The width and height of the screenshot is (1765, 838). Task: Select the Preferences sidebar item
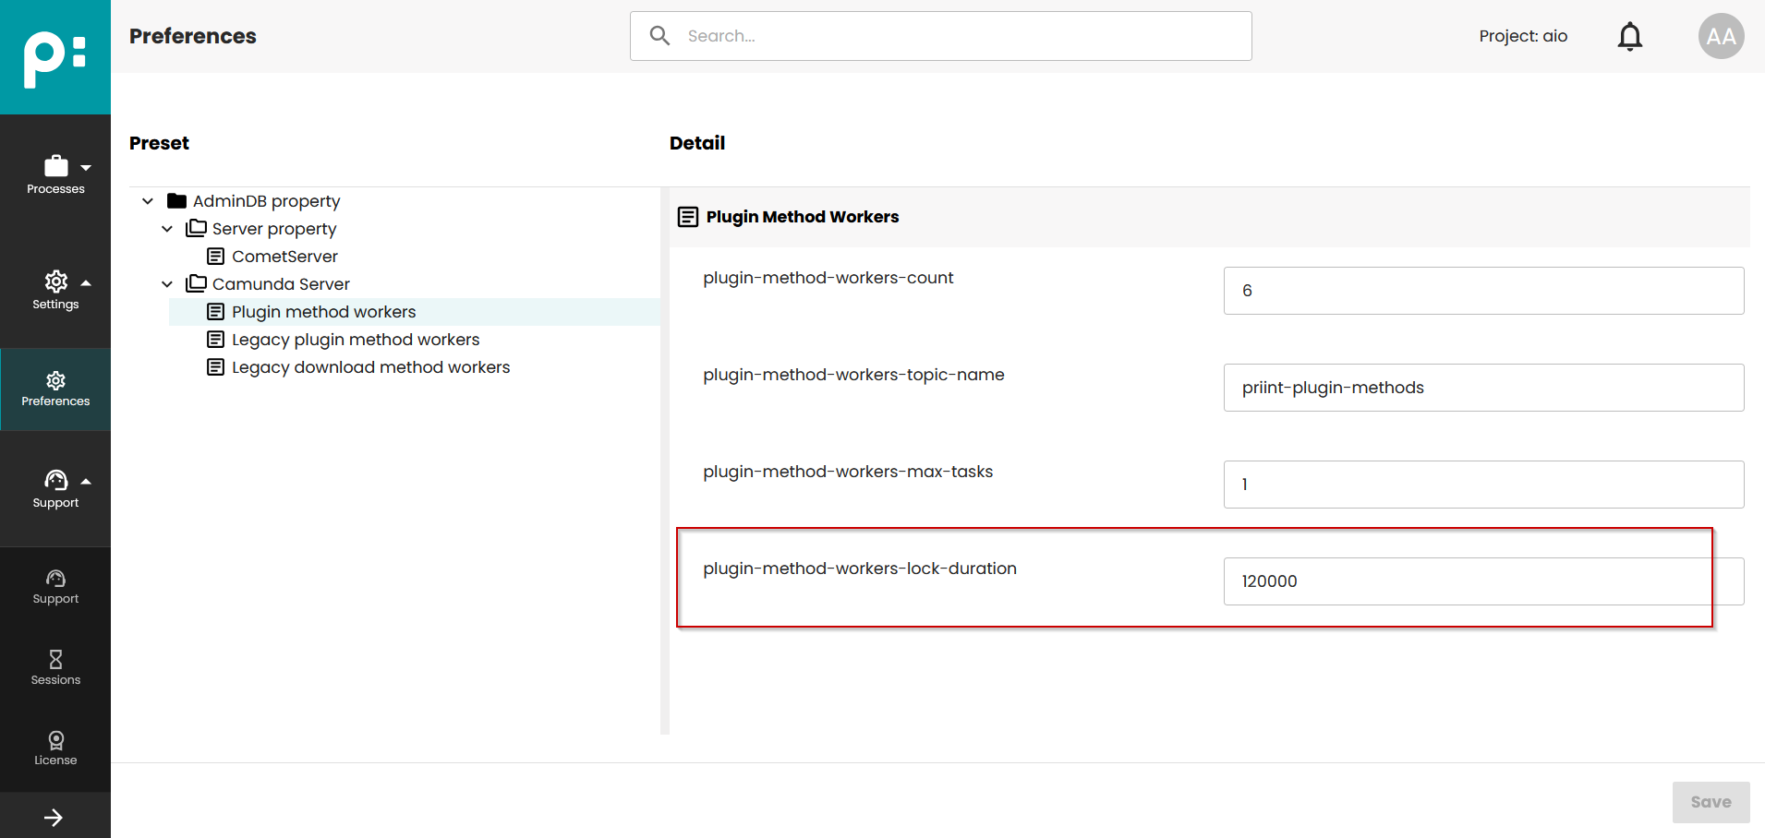55,389
